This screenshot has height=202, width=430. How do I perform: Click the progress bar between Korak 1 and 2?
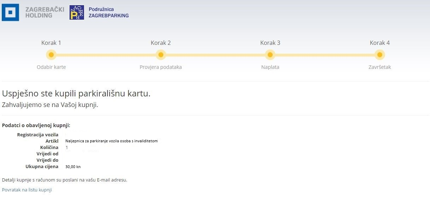coord(106,55)
